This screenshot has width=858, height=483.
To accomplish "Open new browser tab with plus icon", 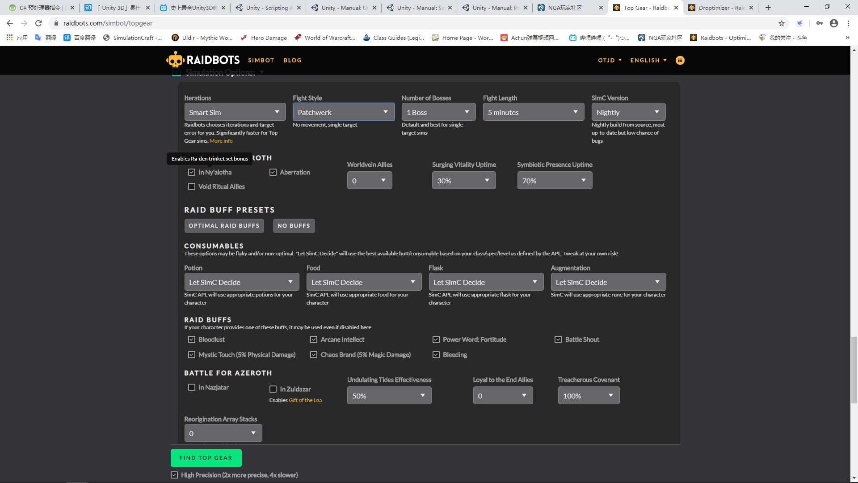I will pyautogui.click(x=768, y=8).
